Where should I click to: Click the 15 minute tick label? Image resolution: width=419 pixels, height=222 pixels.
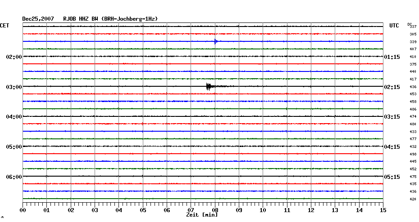tap(383, 210)
